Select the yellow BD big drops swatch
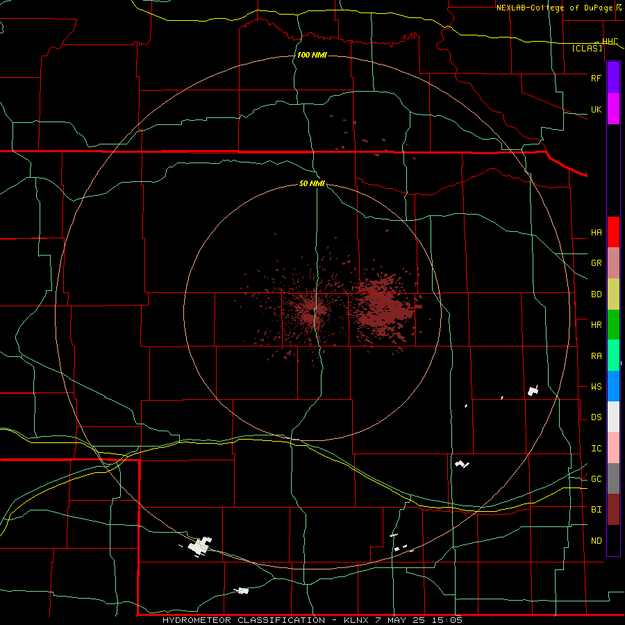The height and width of the screenshot is (625, 625). point(613,294)
